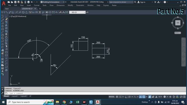Click the Customization hamburger icon in status bar
The width and height of the screenshot is (187, 105).
click(x=184, y=97)
